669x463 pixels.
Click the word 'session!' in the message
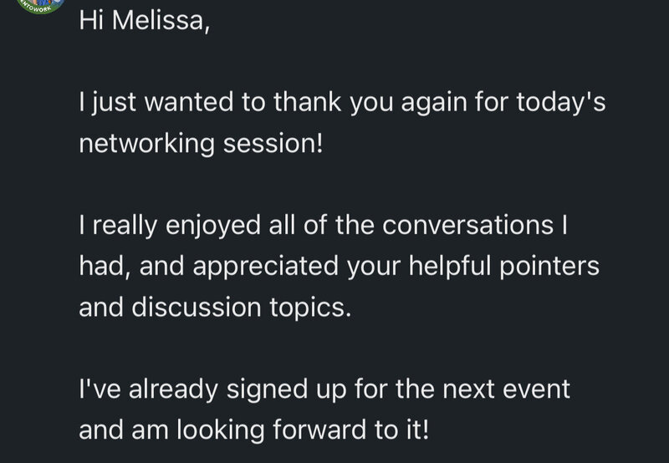pos(273,144)
